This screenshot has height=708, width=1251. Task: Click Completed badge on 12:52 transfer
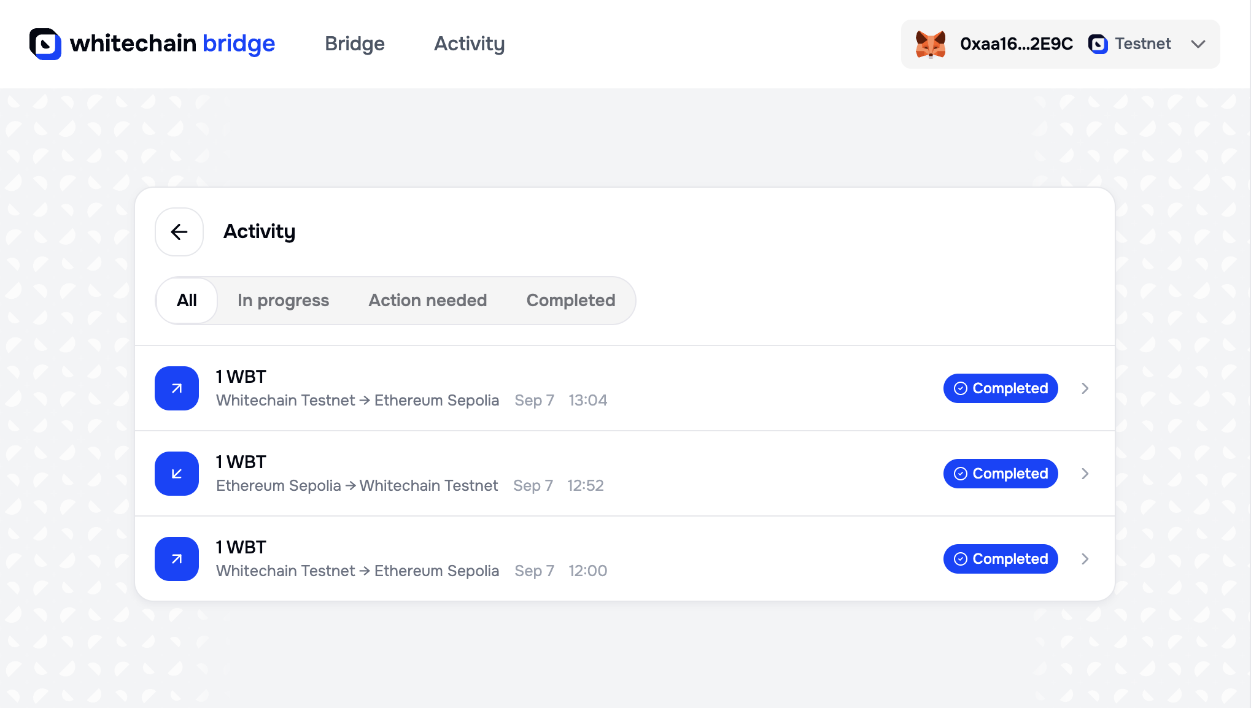1001,474
